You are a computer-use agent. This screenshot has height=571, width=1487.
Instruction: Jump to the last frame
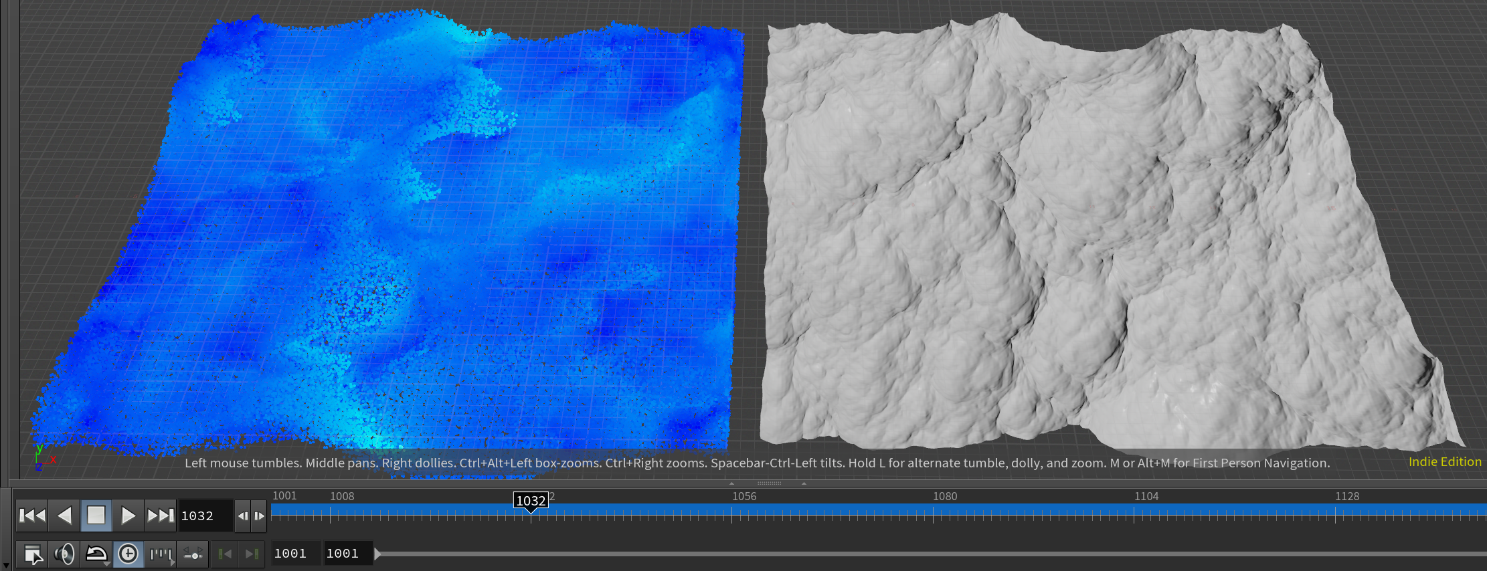161,516
